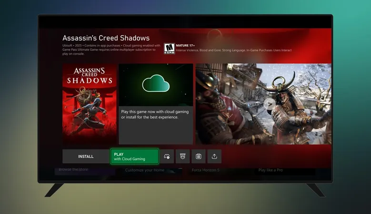Click the share upload arrow icon
This screenshot has height=214, width=371.
(x=214, y=156)
